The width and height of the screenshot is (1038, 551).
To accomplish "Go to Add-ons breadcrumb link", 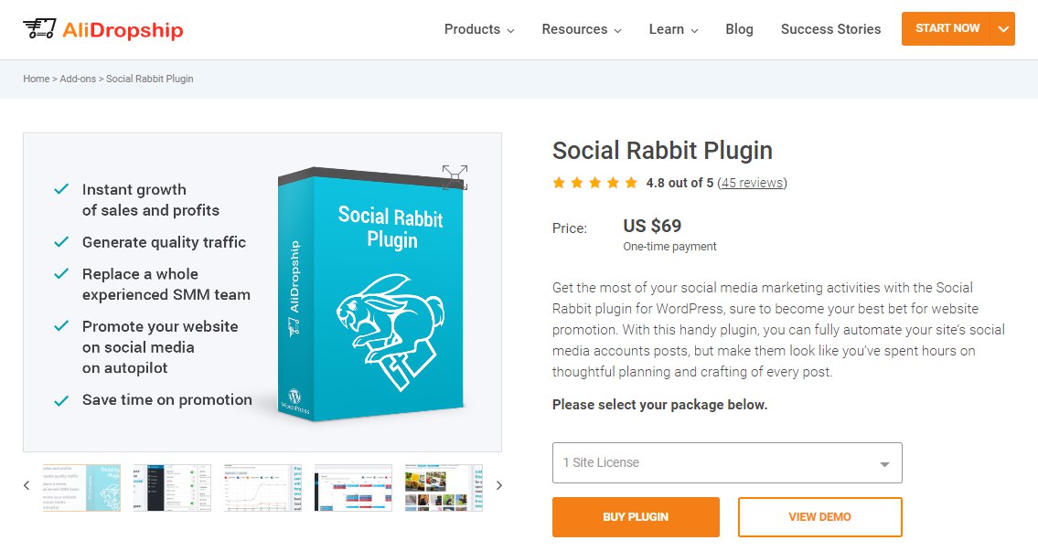I will coord(79,79).
